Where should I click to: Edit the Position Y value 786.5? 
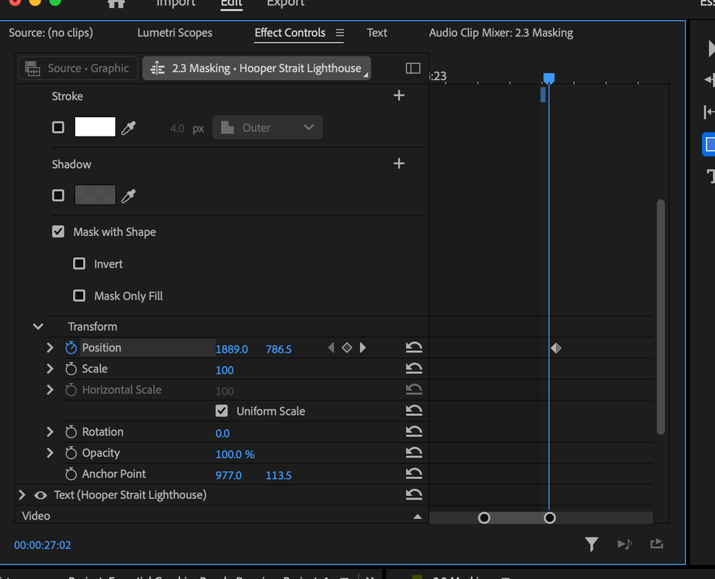click(x=278, y=350)
